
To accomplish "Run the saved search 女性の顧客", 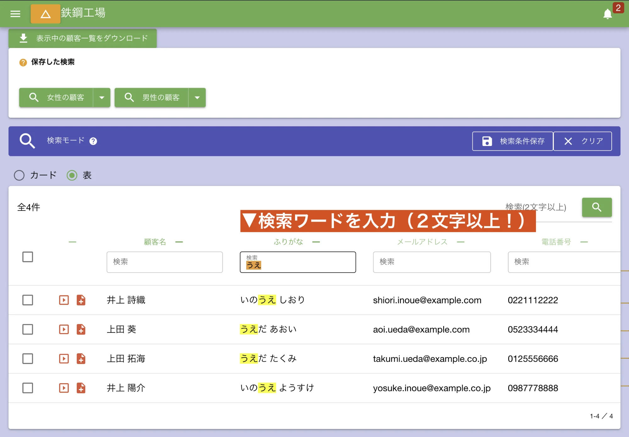I will (x=57, y=98).
